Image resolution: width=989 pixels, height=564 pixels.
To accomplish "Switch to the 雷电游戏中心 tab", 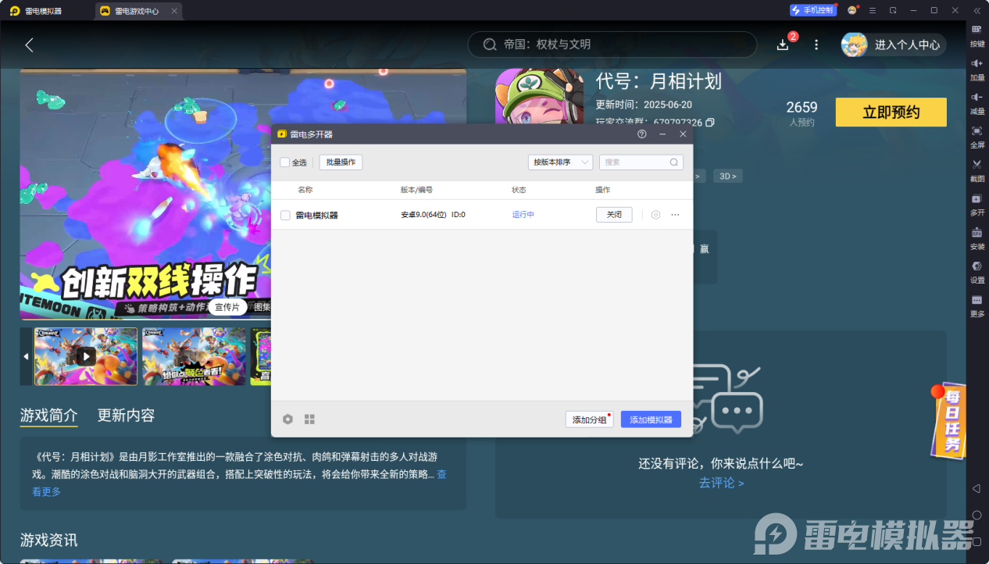I will pyautogui.click(x=138, y=11).
